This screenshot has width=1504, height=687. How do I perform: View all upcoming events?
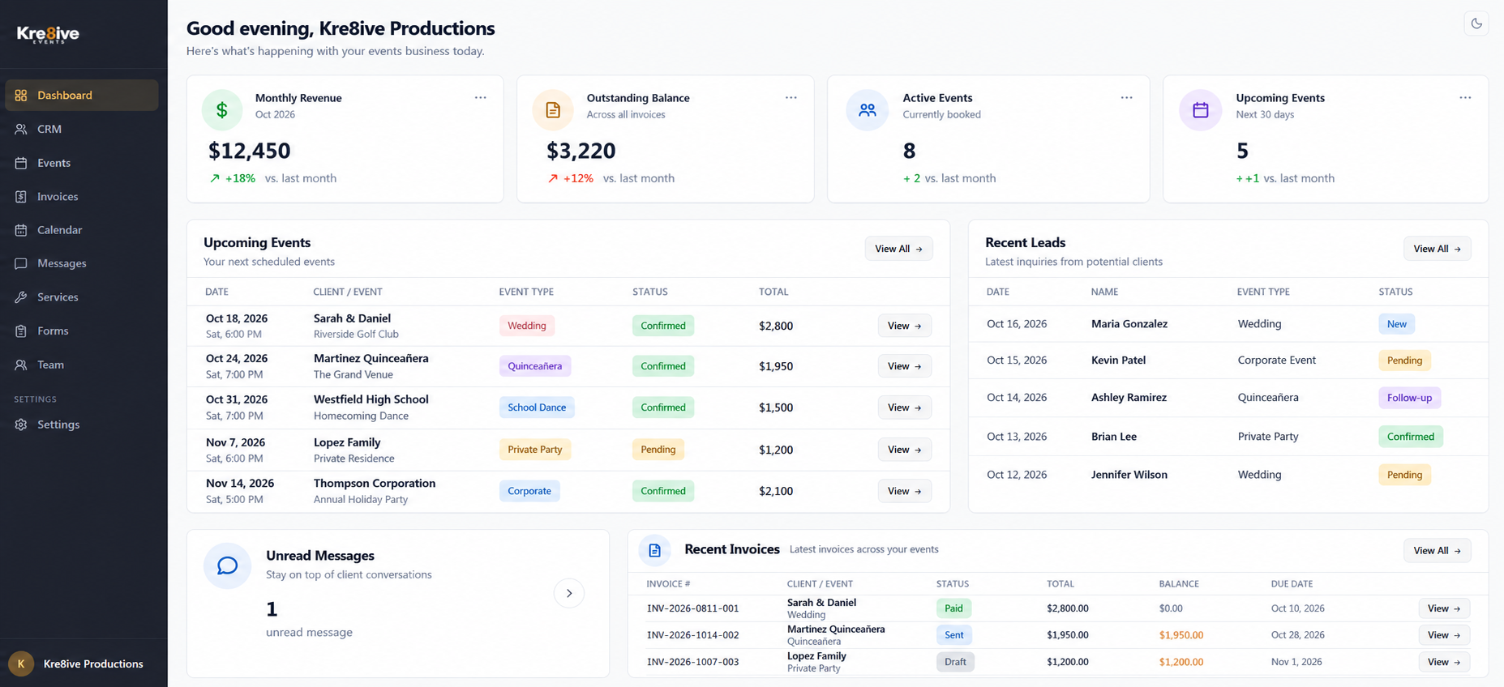coord(898,249)
